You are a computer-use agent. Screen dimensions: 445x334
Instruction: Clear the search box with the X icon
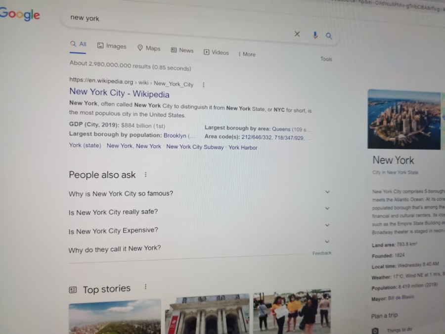tap(297, 34)
